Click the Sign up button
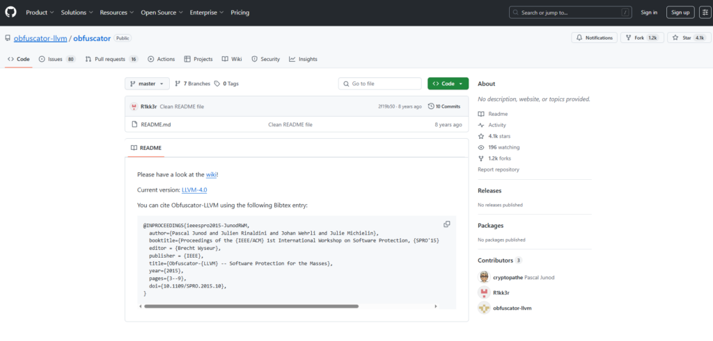 coord(680,13)
